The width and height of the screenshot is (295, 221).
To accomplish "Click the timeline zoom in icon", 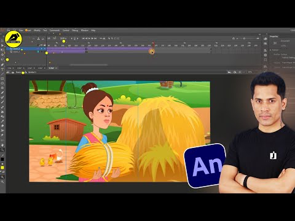I will pyautogui.click(x=258, y=39).
